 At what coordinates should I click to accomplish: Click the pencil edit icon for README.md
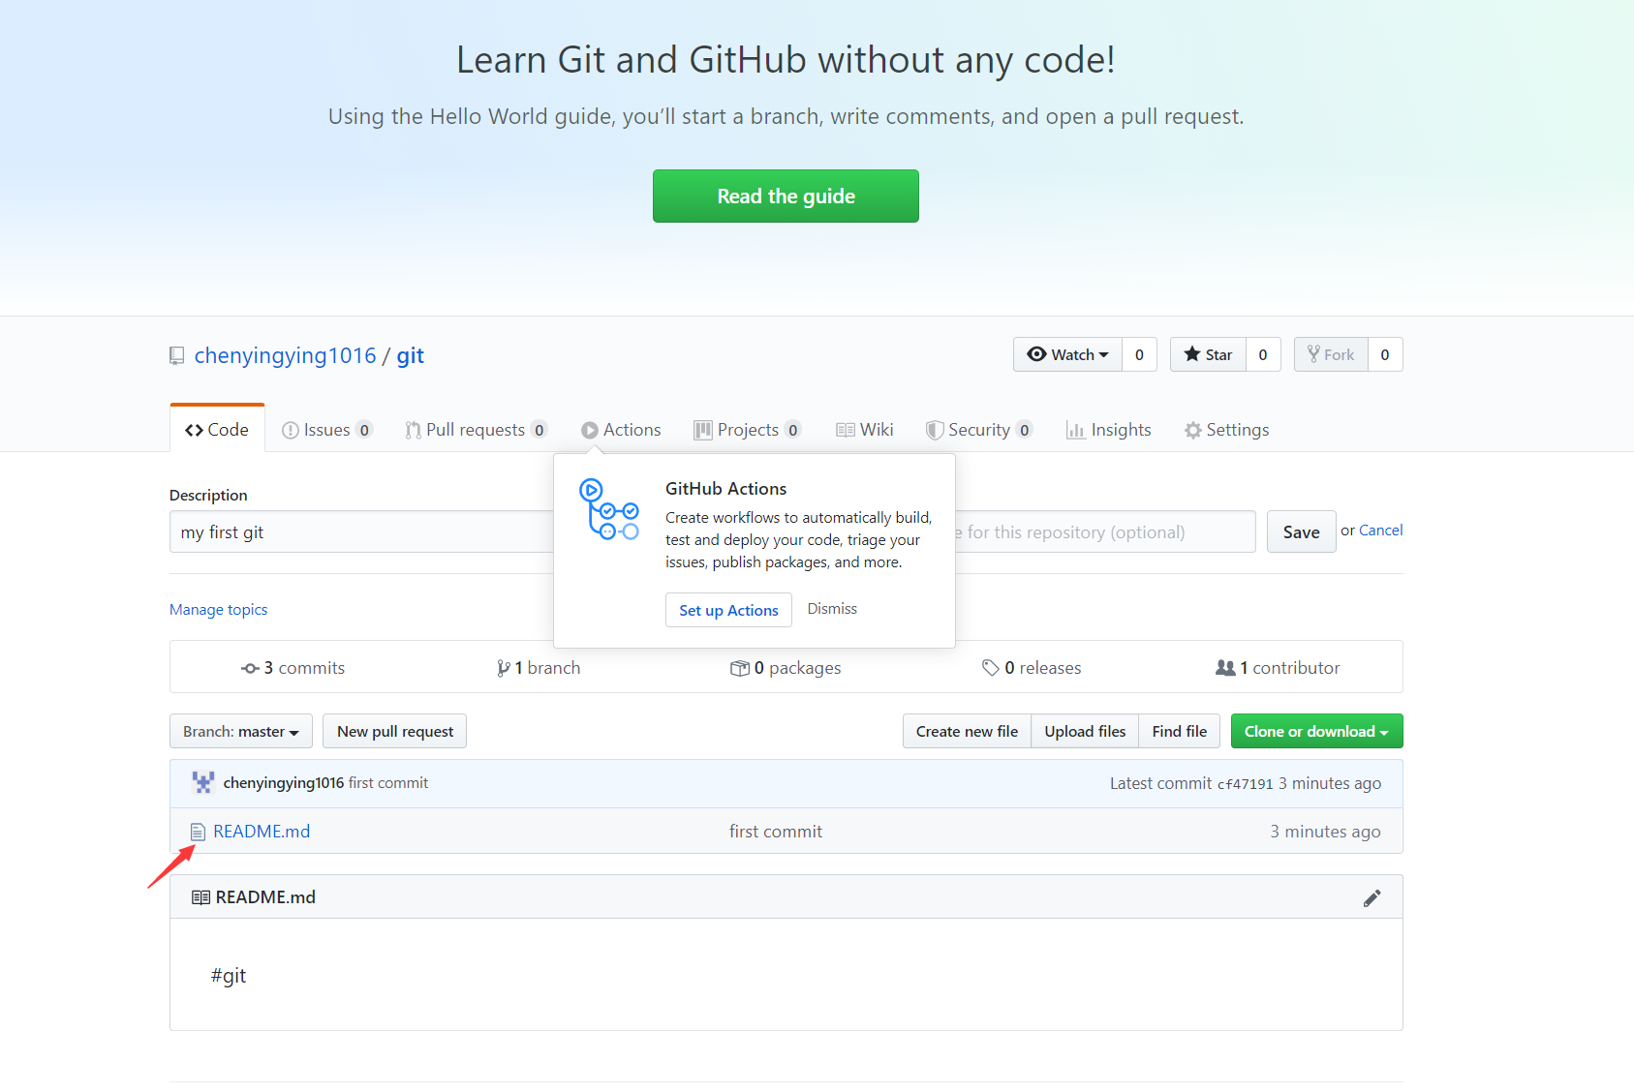(1372, 898)
